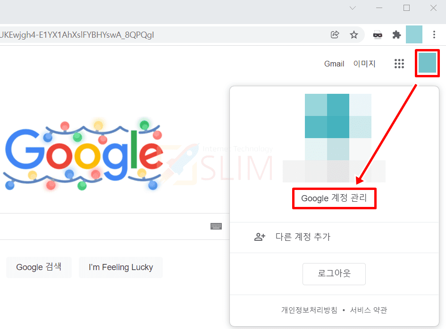Open the Extensions puzzle icon
Viewport: 446px width, 329px height.
[x=396, y=35]
